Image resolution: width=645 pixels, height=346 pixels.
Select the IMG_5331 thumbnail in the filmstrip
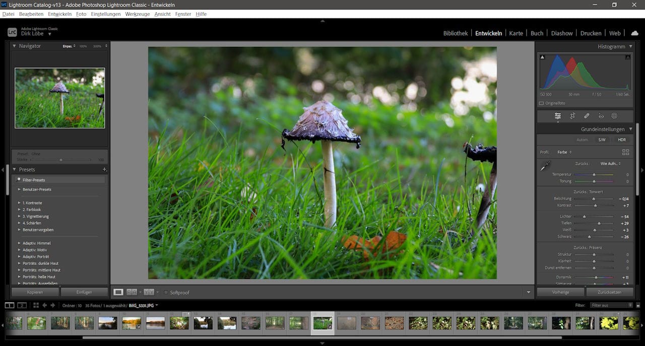pos(322,323)
